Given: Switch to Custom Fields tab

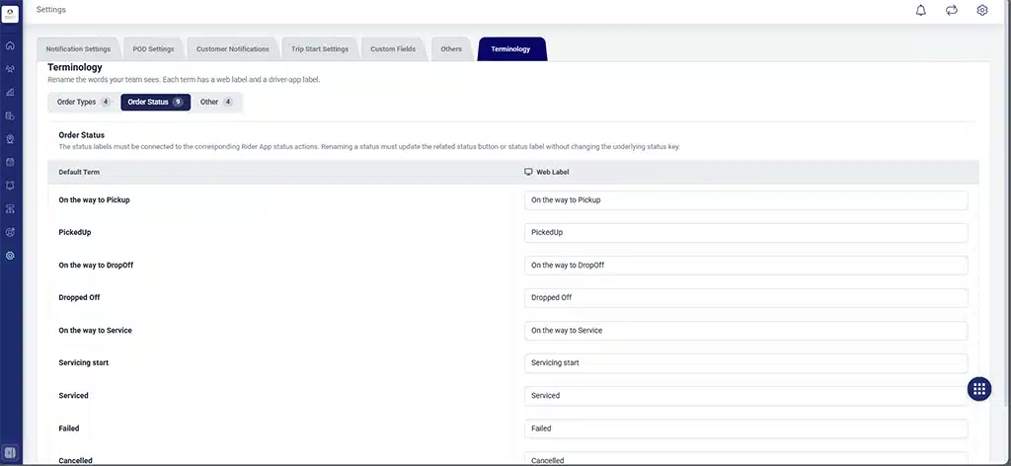Looking at the screenshot, I should [393, 49].
